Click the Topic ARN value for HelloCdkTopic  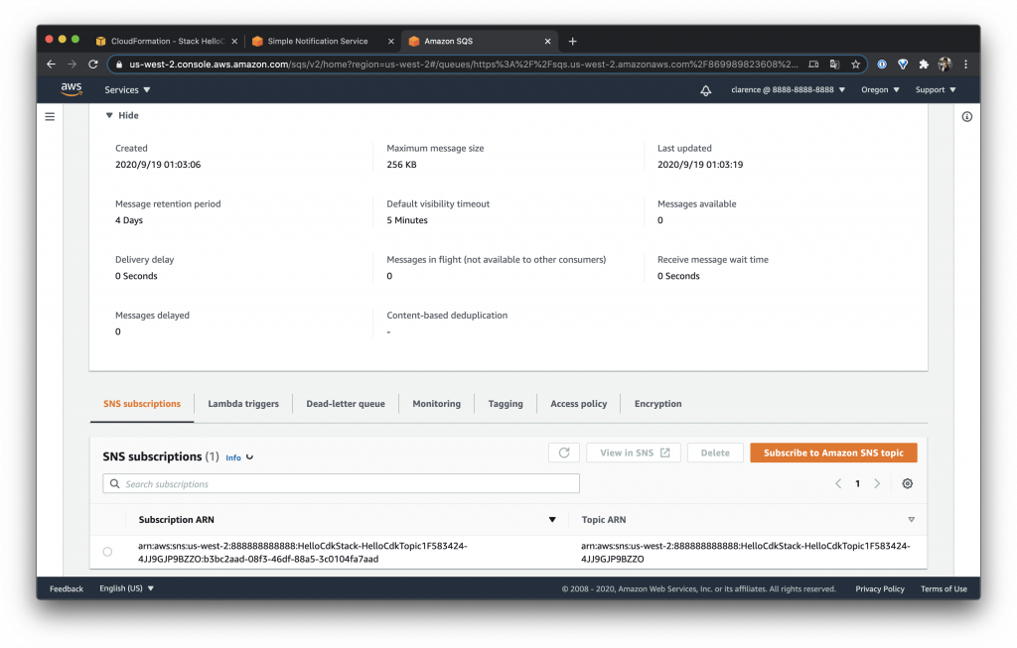pyautogui.click(x=745, y=552)
